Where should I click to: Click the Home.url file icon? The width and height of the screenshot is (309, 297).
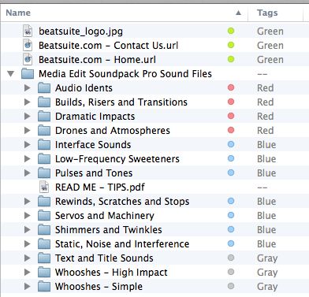[28, 60]
